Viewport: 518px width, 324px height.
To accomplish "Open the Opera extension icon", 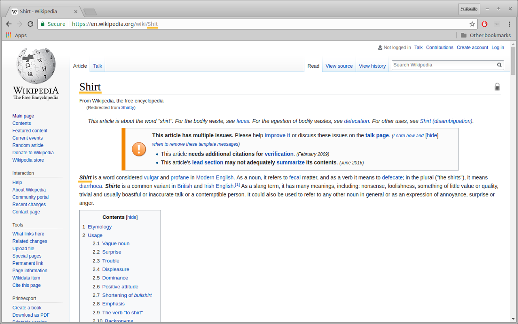I will [484, 24].
